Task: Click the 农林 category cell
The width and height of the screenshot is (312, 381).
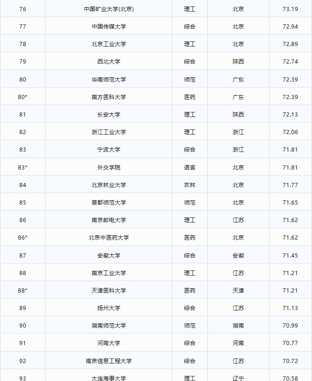Action: tap(189, 185)
